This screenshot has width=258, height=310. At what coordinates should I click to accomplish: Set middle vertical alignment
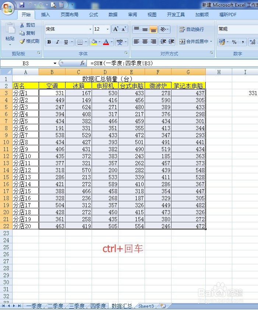(145, 29)
